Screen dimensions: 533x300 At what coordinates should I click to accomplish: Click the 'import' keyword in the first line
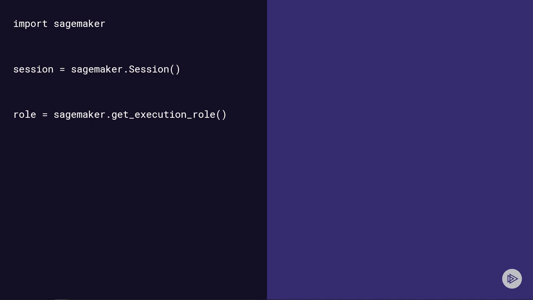coord(30,24)
